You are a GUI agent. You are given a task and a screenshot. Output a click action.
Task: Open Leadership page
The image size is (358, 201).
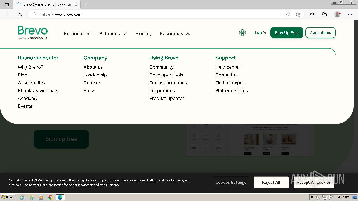(x=95, y=75)
